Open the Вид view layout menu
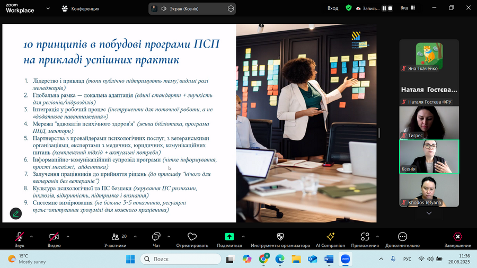This screenshot has height=268, width=477. [x=407, y=8]
